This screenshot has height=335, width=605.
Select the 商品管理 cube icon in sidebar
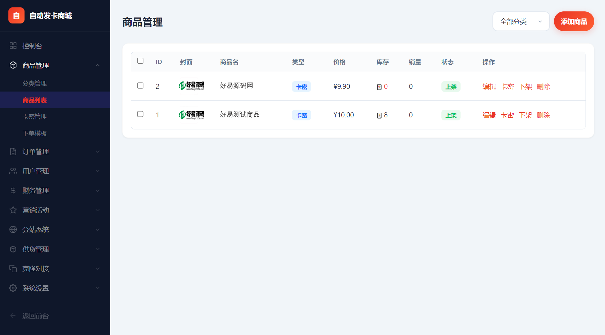click(x=13, y=65)
